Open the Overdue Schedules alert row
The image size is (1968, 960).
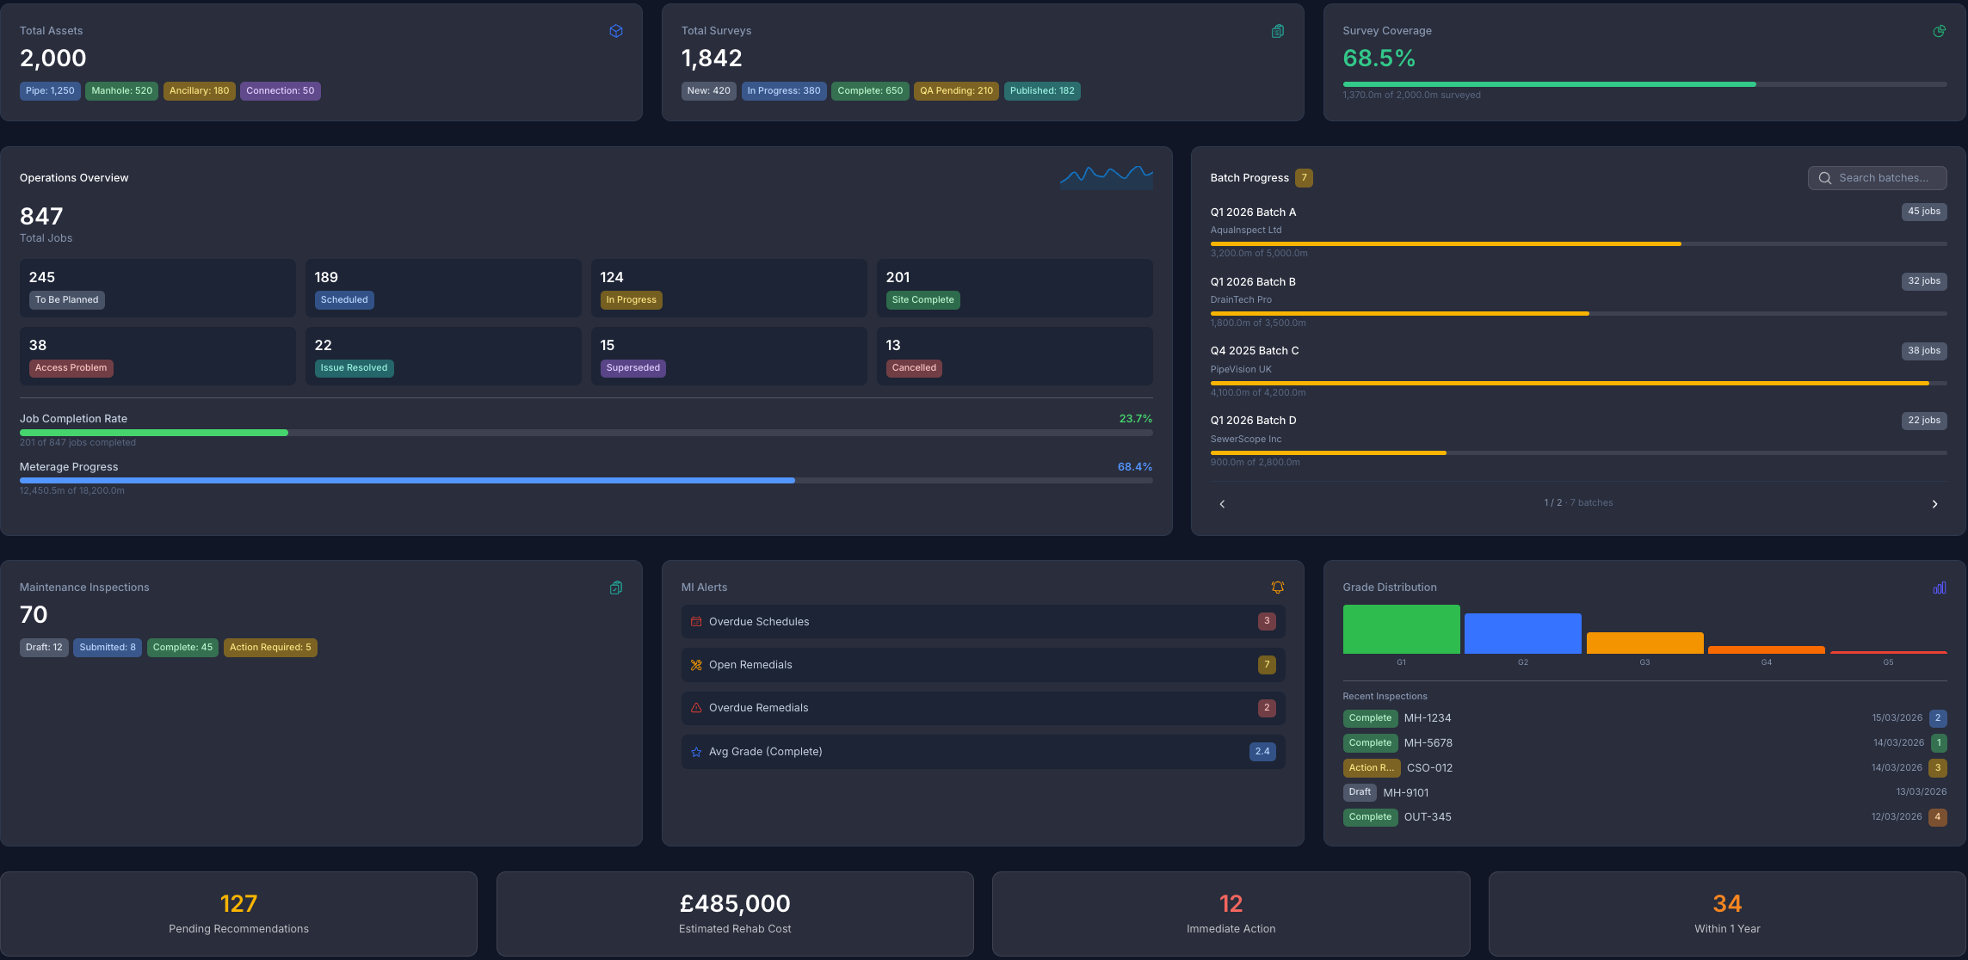click(x=983, y=621)
